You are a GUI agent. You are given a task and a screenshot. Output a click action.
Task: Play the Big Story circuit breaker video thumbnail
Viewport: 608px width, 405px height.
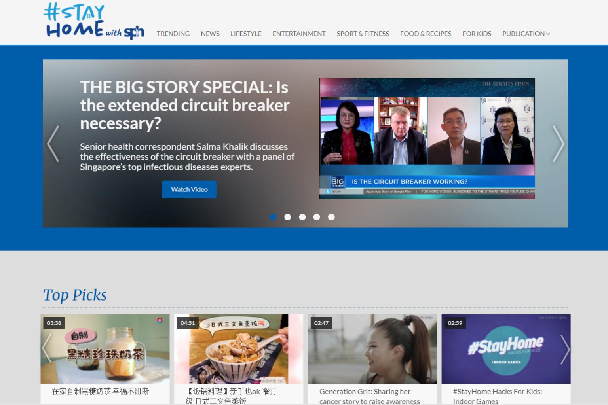[x=427, y=138]
